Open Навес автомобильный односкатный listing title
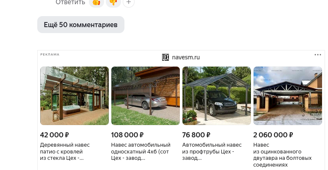 pos(141,151)
